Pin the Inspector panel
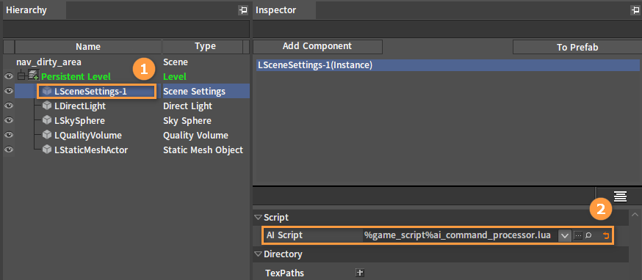642x280 pixels. tap(636, 10)
